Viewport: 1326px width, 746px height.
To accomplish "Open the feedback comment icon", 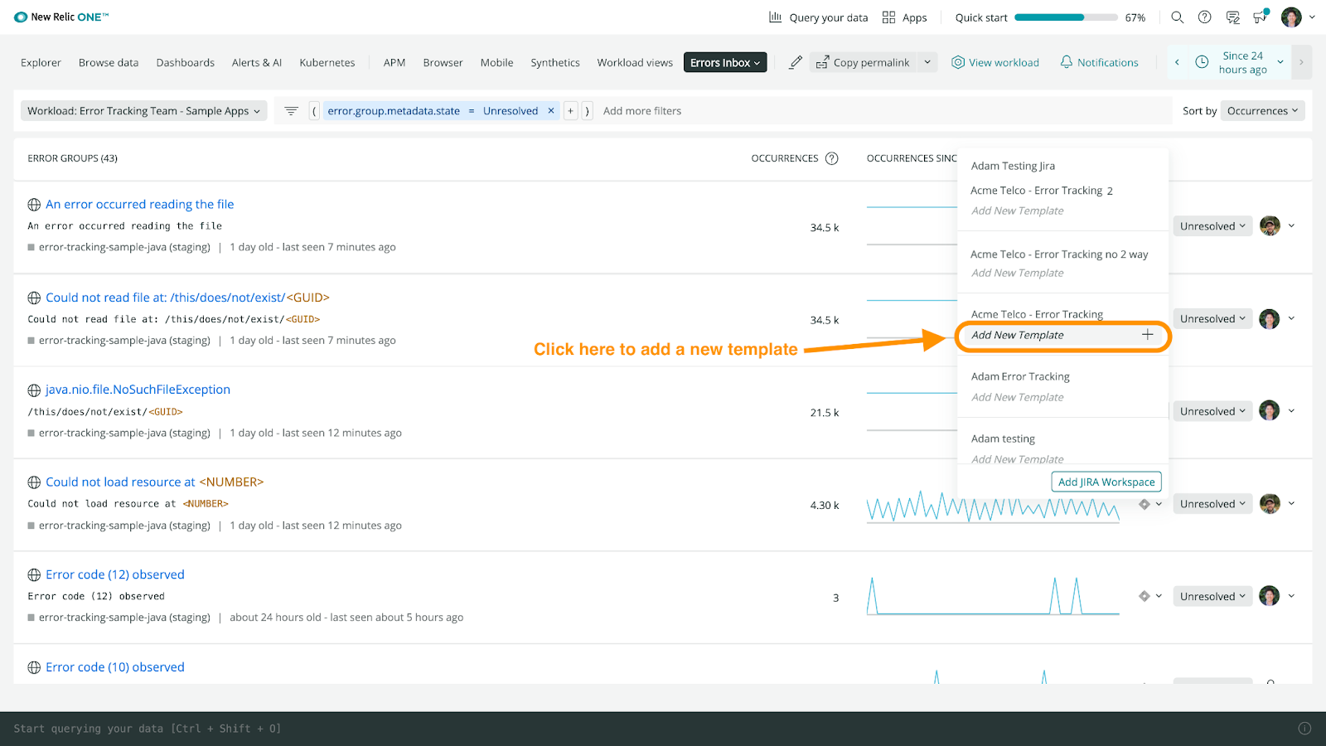I will coord(1232,17).
